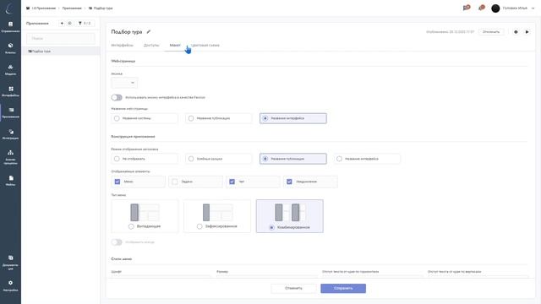
Task: Expand the user account menu chevron
Action: click(533, 8)
